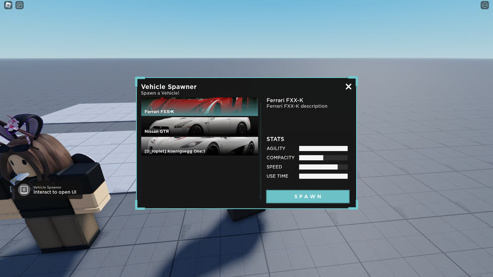Viewport: 493px width, 277px height.
Task: Click the Interact to open UI prompt
Action: tap(55, 192)
